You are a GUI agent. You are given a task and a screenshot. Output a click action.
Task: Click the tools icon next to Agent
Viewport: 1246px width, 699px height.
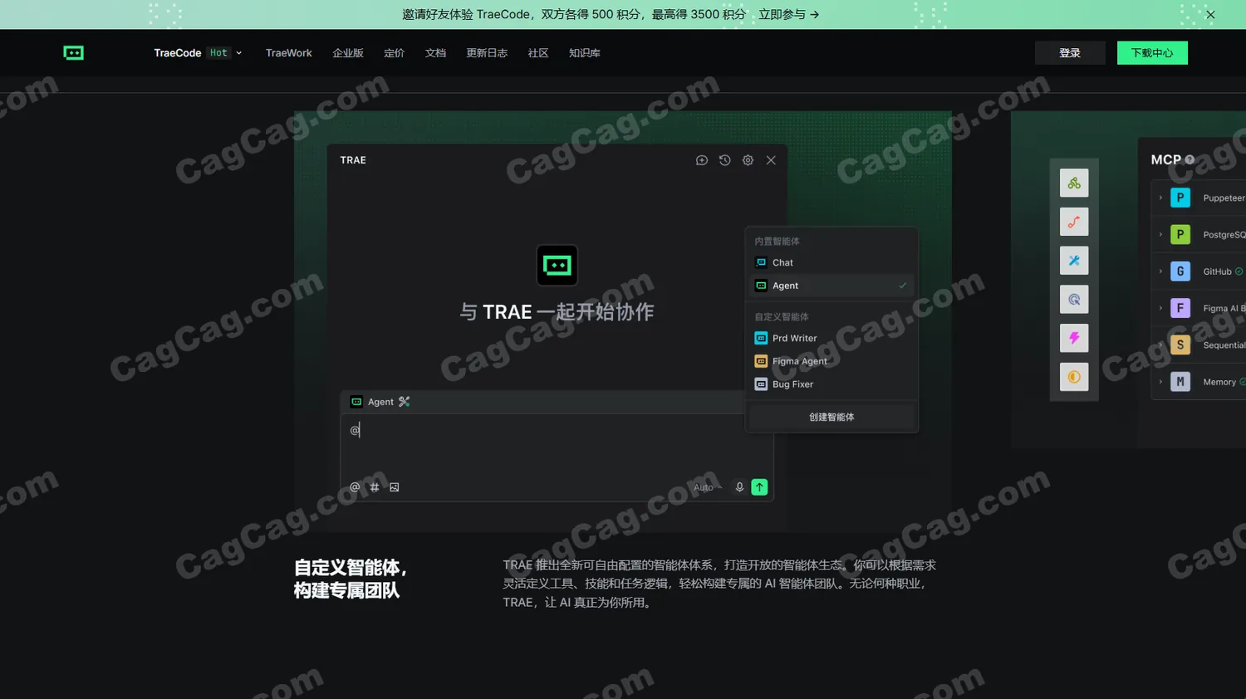(x=405, y=402)
